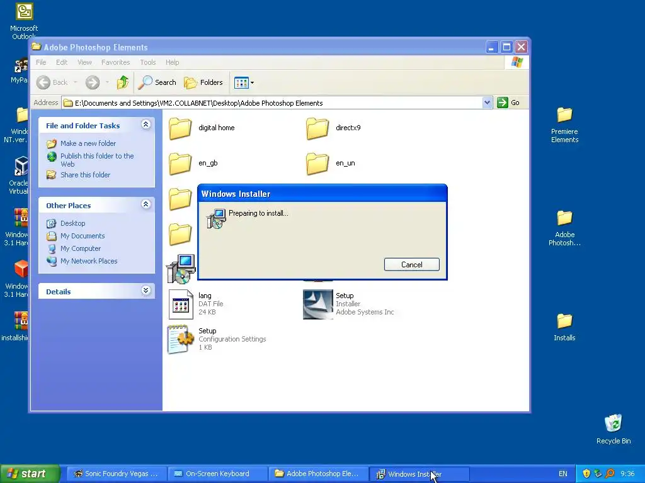The height and width of the screenshot is (483, 645).
Task: Cancel the Windows Installer dialog
Action: click(x=411, y=265)
